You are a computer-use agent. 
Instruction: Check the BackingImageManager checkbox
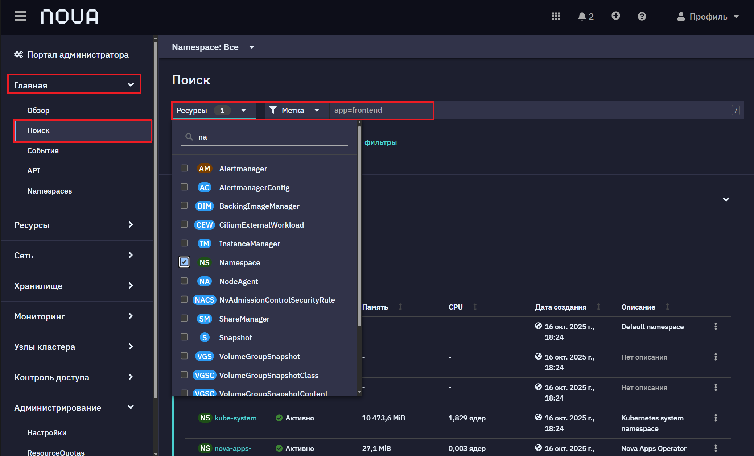coord(184,206)
